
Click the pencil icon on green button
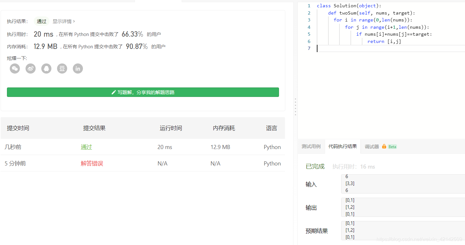point(114,93)
